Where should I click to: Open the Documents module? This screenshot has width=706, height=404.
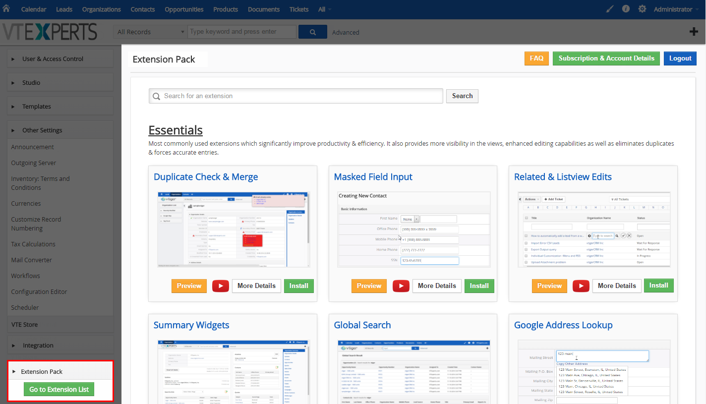point(264,9)
